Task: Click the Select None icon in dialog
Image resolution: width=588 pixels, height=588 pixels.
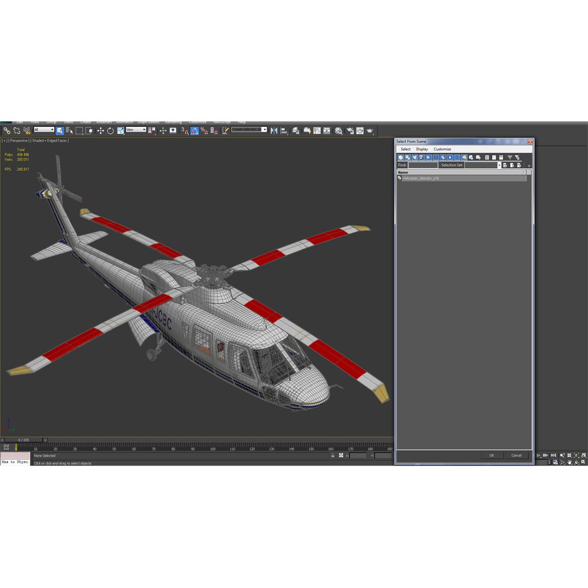Action: [494, 157]
